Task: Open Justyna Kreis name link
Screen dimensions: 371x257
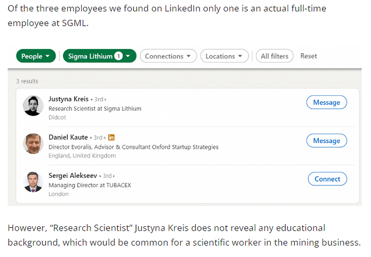Action: [68, 99]
